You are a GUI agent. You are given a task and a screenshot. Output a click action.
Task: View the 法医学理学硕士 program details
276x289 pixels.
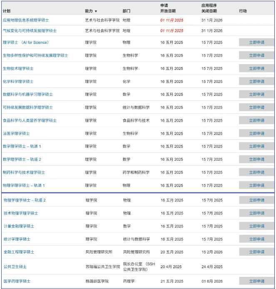16,134
